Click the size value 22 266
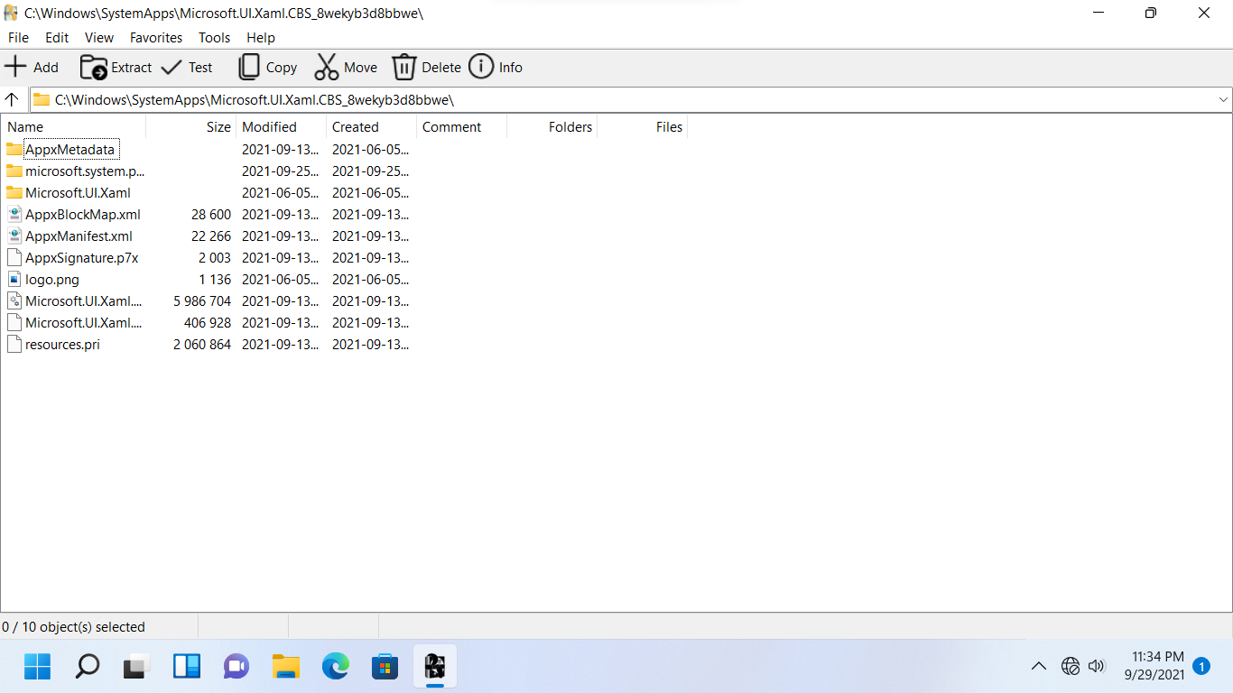This screenshot has height=693, width=1233. 211,236
